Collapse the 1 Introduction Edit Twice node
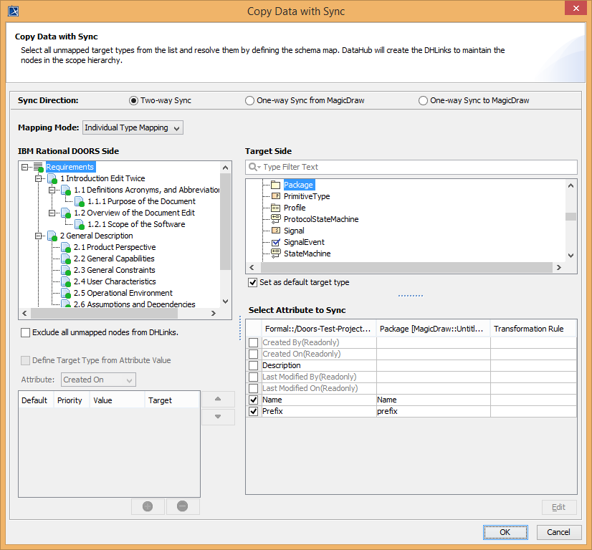This screenshot has width=592, height=550. coord(39,178)
